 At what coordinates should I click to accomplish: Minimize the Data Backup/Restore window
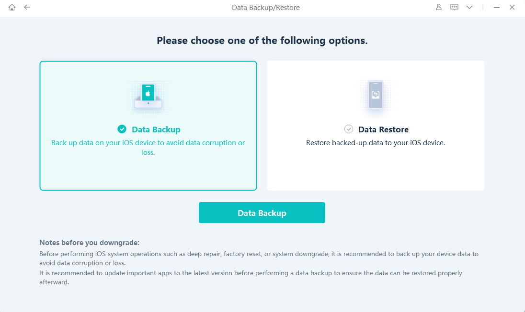click(497, 7)
